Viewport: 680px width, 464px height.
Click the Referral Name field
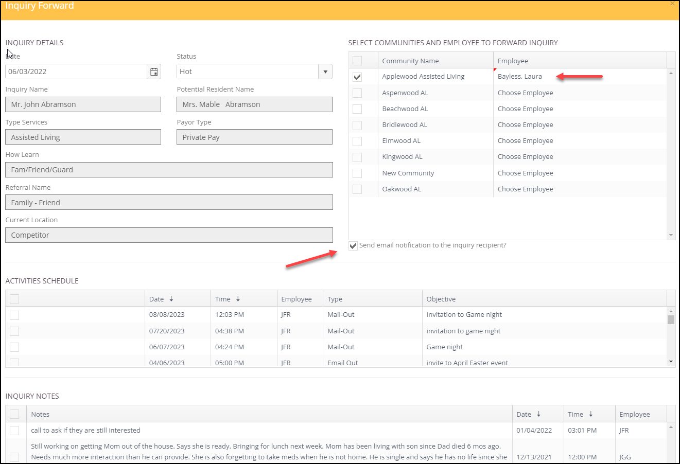[169, 203]
